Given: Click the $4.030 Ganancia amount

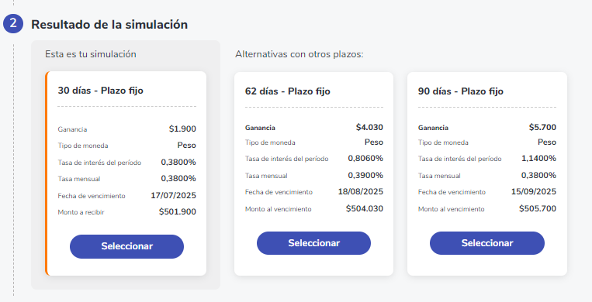Looking at the screenshot, I should click(x=369, y=128).
